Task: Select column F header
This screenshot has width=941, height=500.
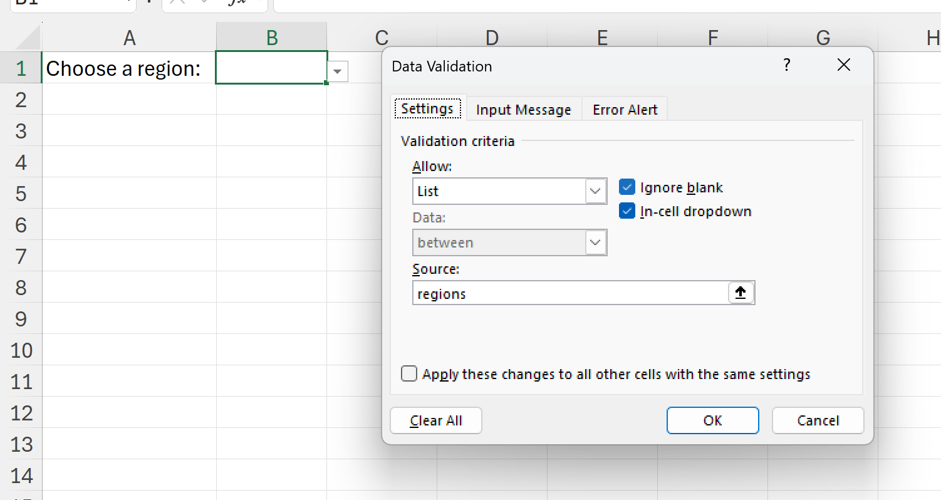Action: click(712, 38)
